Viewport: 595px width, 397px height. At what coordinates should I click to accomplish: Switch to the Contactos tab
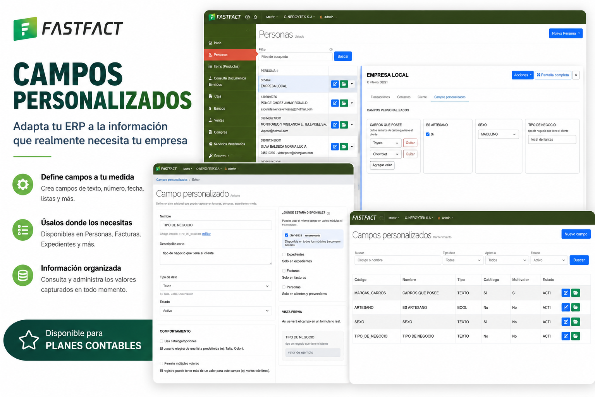tap(404, 97)
